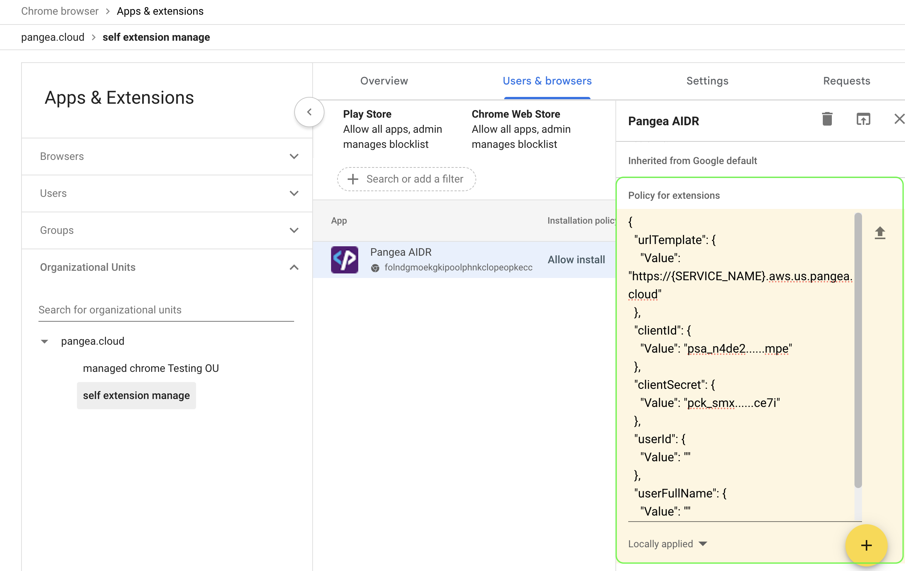
Task: Click the yellow plus add button
Action: [866, 545]
